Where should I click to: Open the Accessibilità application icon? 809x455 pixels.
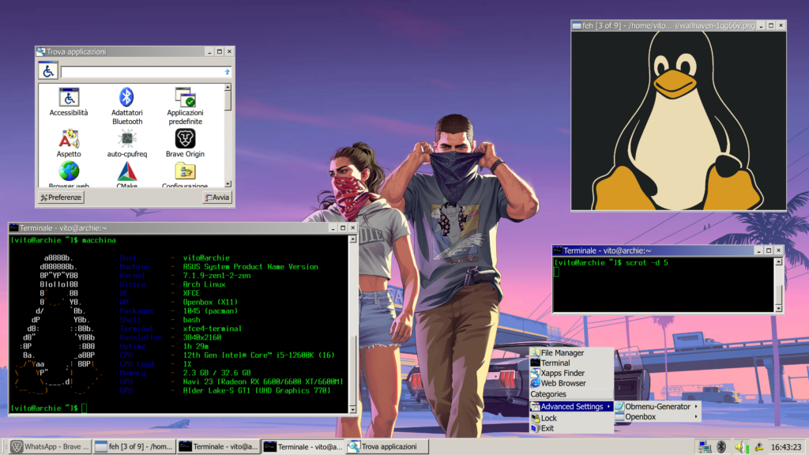(69, 102)
